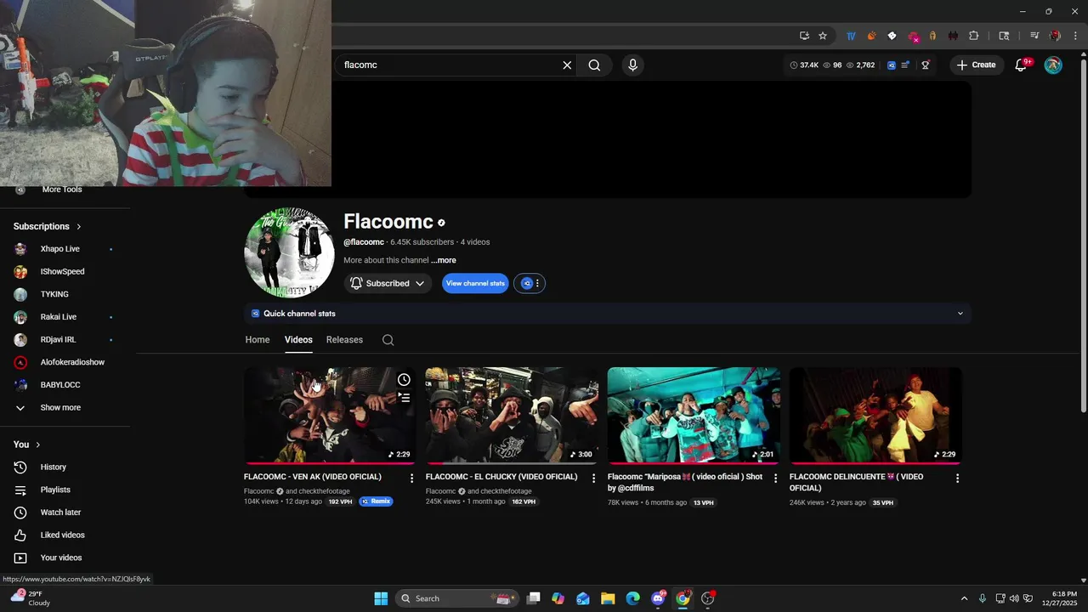Image resolution: width=1088 pixels, height=612 pixels.
Task: Open Chrome profile picture icon
Action: point(1055,36)
